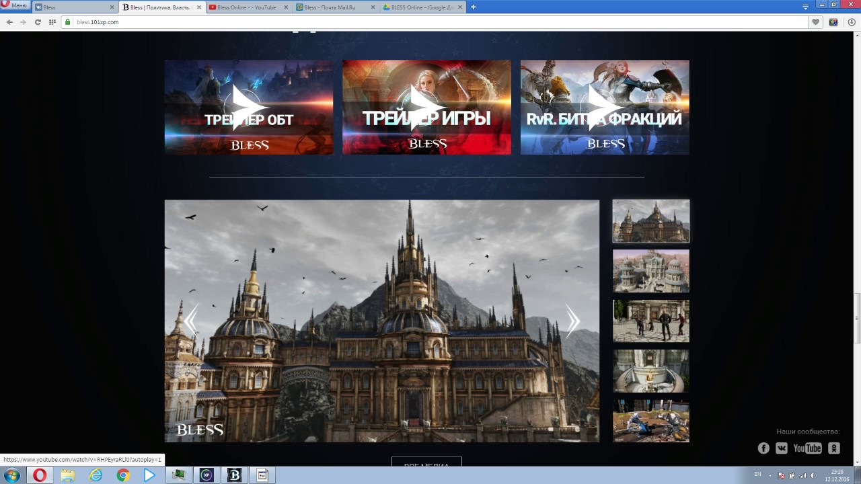The height and width of the screenshot is (484, 861).
Task: Open File Explorer from the taskbar
Action: coord(68,475)
